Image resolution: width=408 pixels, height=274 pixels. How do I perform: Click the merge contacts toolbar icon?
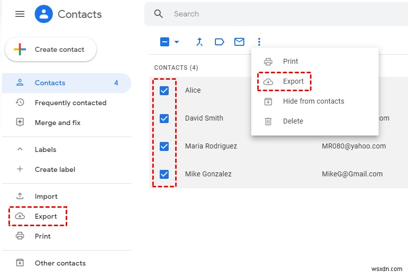coord(200,42)
